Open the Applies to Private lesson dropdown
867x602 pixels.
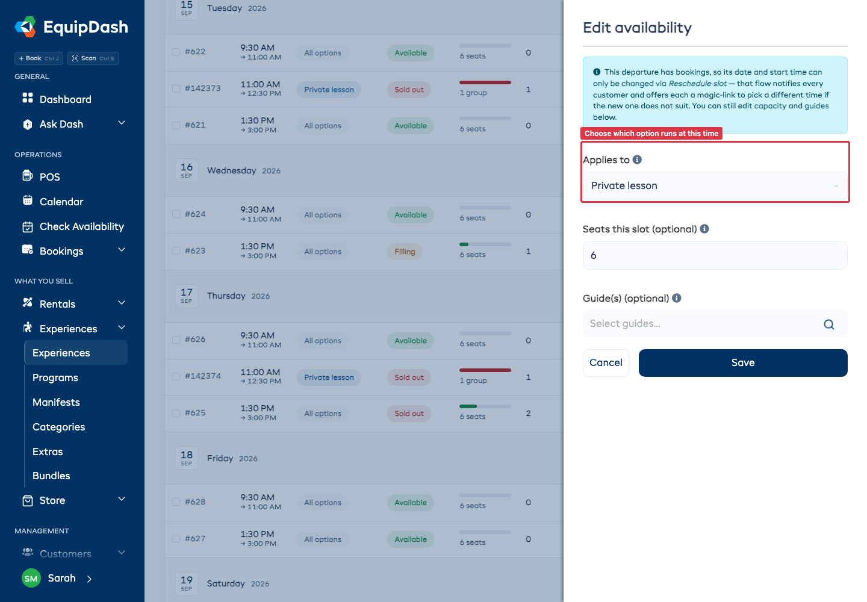tap(715, 186)
